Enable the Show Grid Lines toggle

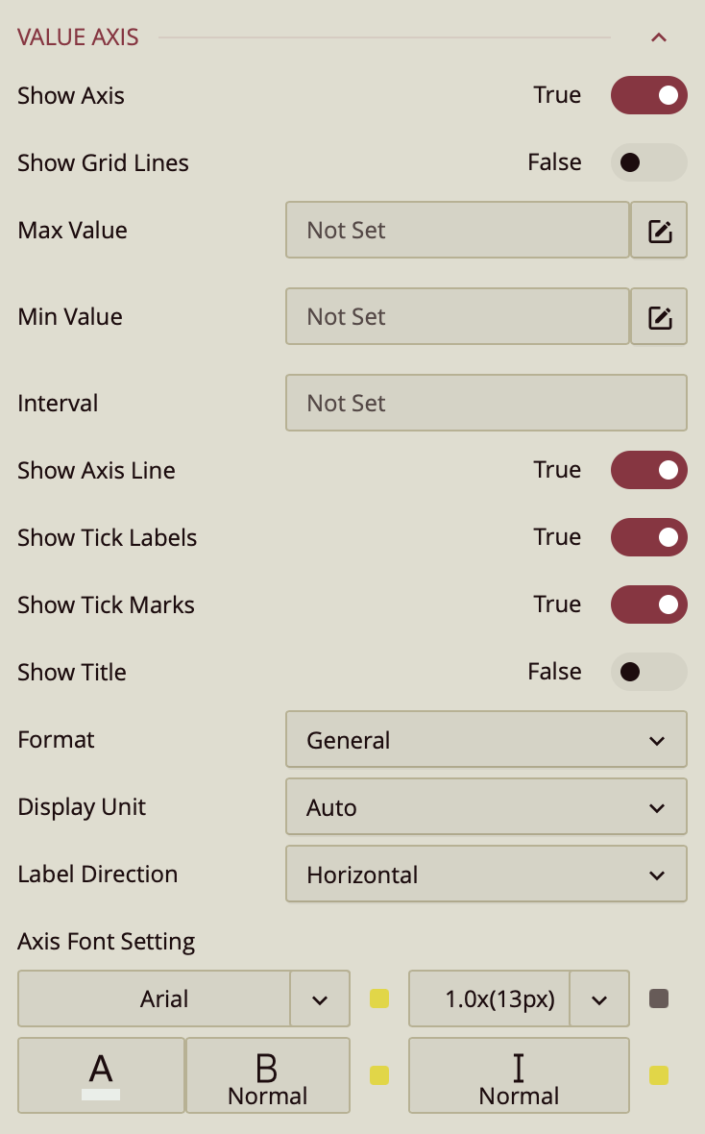click(649, 162)
